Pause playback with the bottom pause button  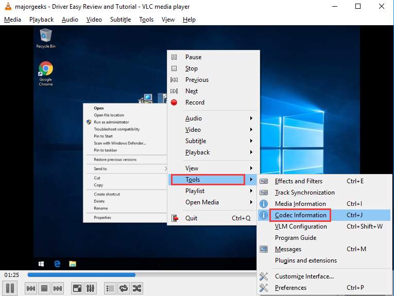point(10,288)
